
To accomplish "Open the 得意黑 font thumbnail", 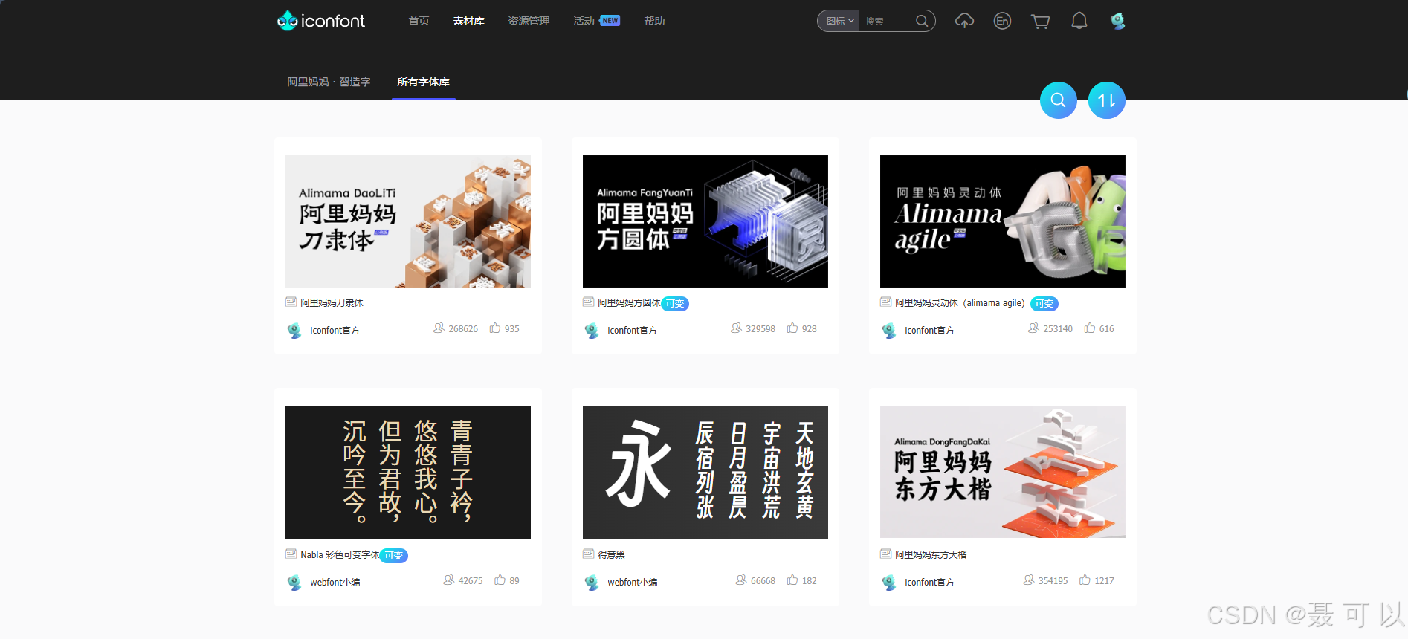I will pyautogui.click(x=705, y=473).
